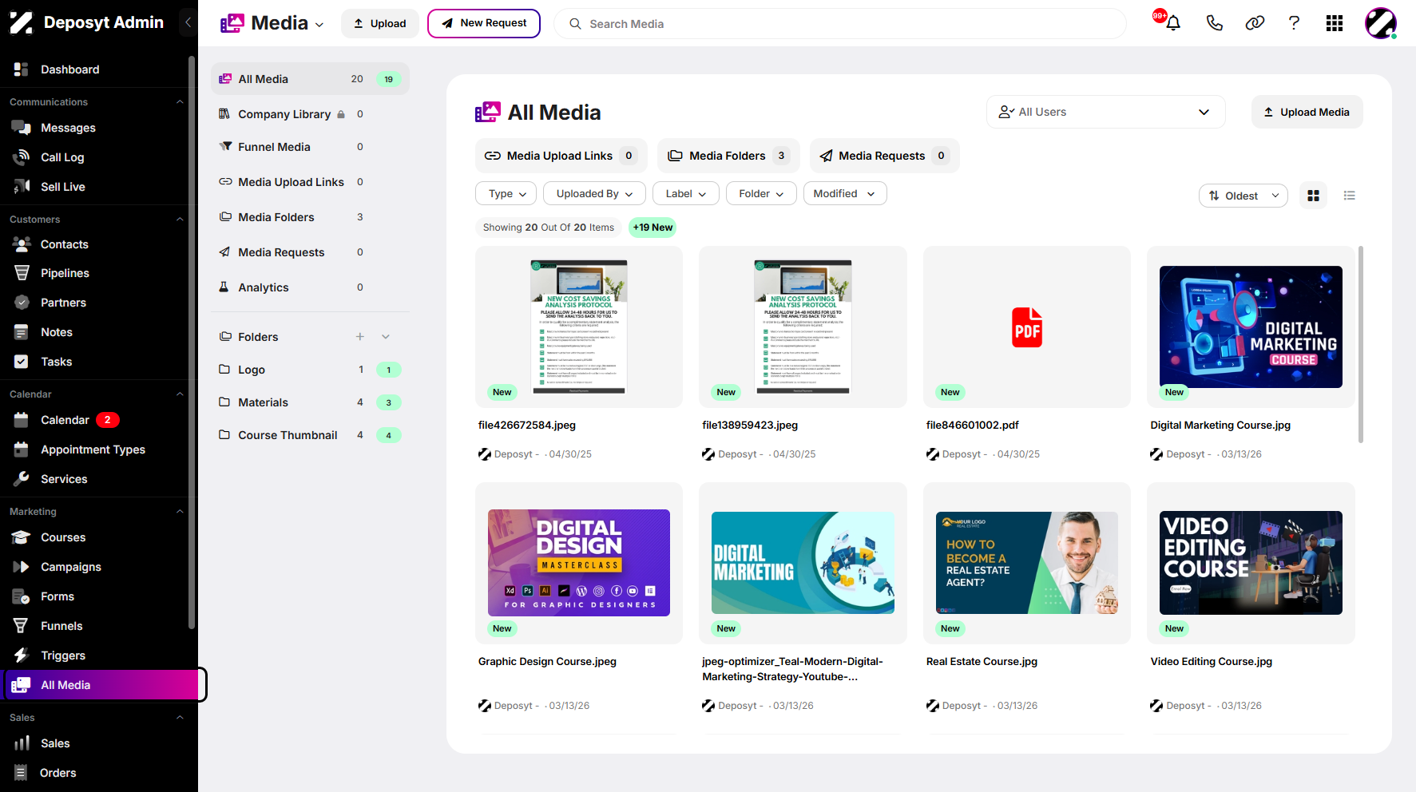Open the Uploaded By filter

click(594, 194)
